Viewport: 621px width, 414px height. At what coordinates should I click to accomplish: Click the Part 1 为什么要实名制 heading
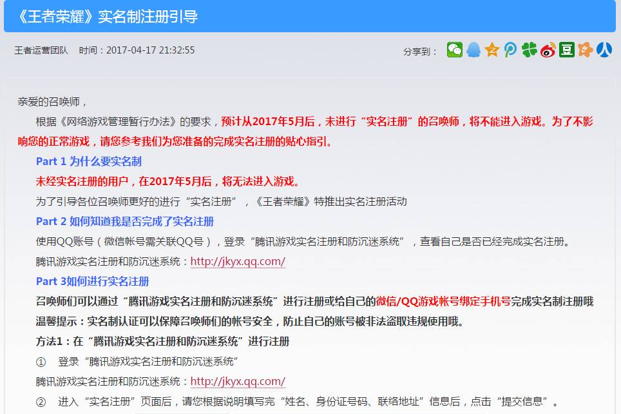(x=89, y=161)
